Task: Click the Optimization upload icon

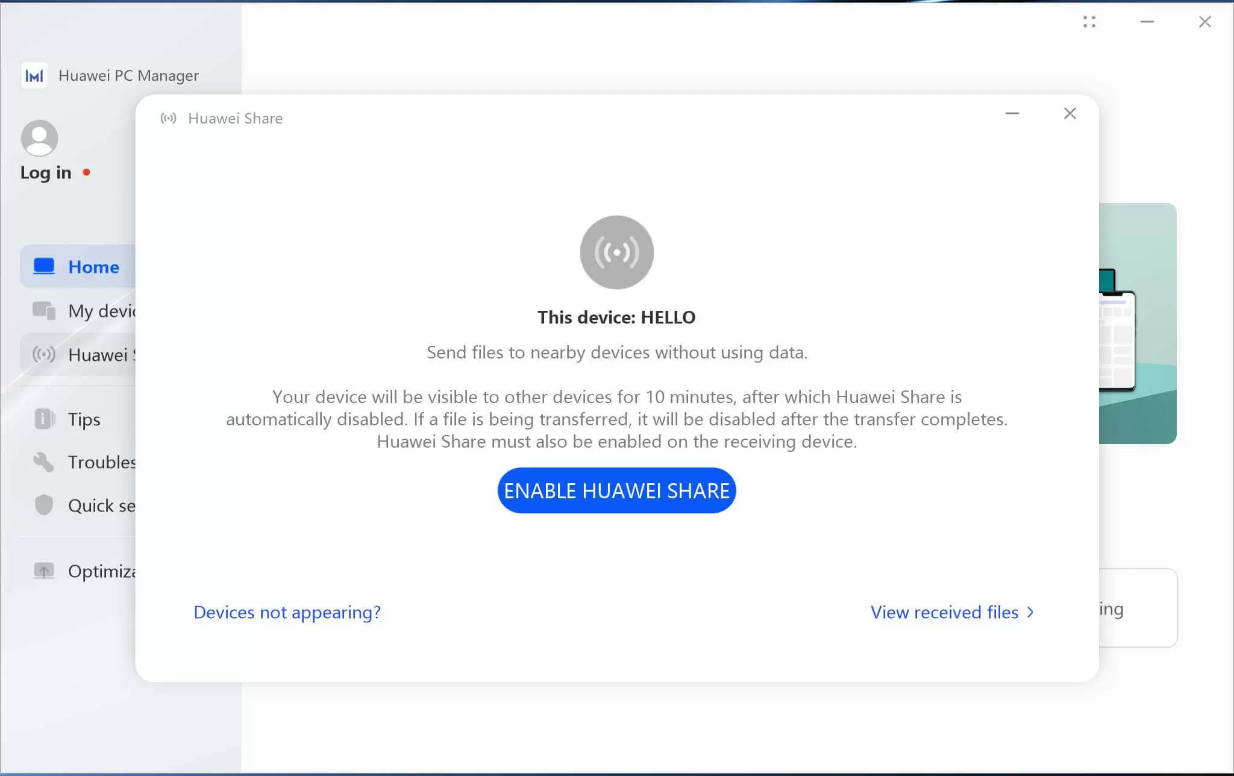Action: (44, 571)
